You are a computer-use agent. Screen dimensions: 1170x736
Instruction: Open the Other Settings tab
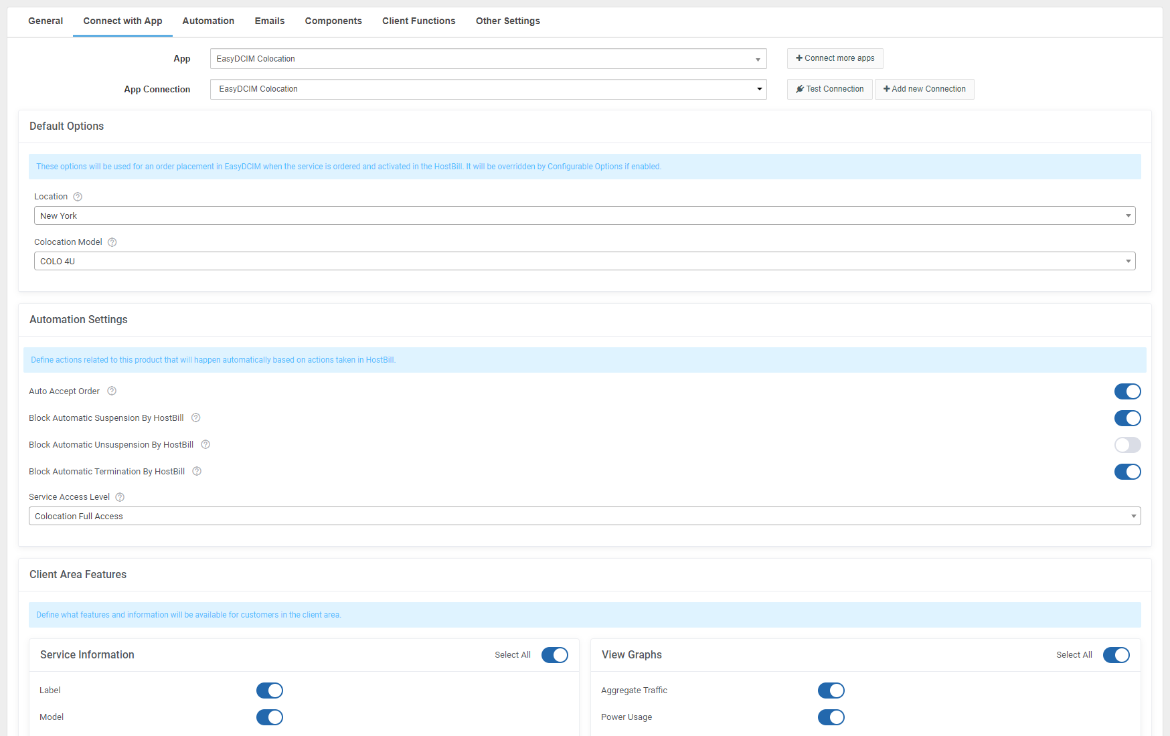click(x=508, y=21)
